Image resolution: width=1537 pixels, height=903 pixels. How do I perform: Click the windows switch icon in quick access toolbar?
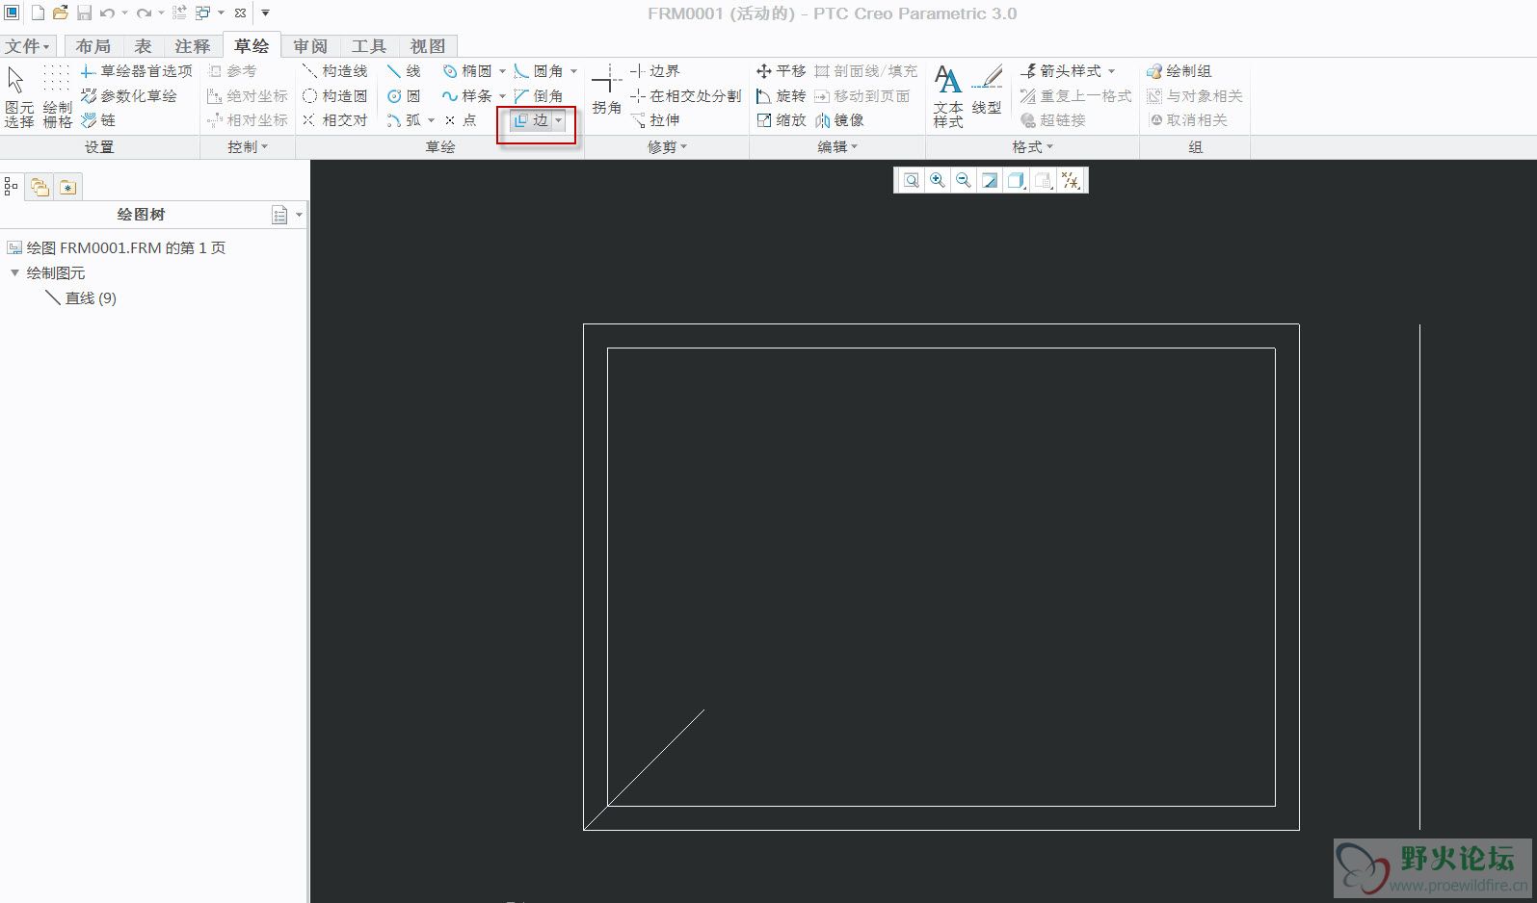coord(203,13)
